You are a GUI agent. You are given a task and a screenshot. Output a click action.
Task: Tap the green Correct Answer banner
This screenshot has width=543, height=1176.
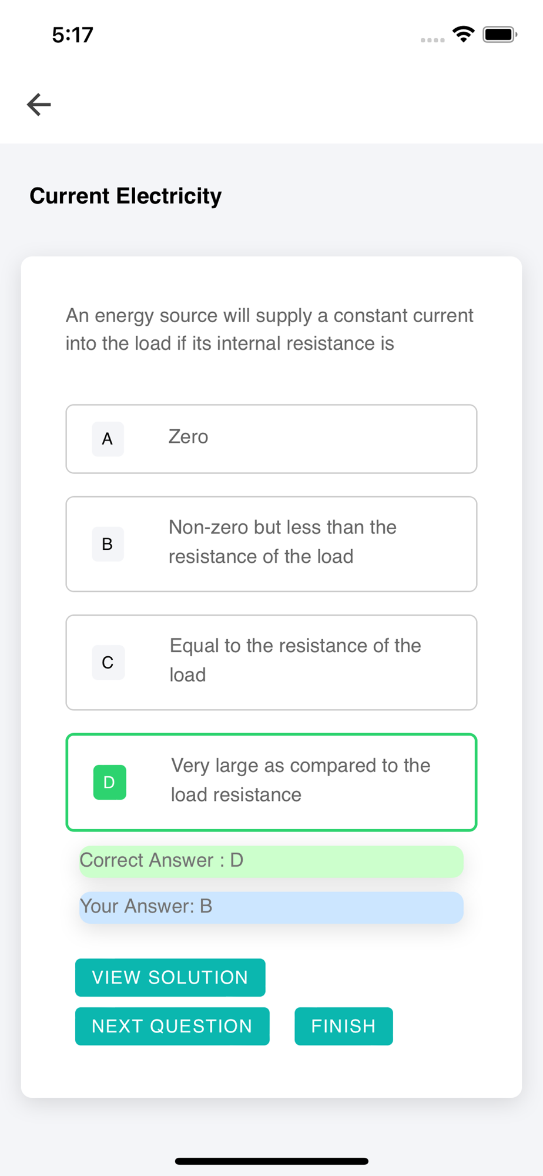point(271,861)
